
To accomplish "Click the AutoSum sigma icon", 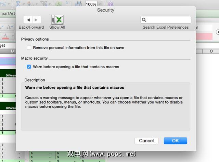I will click(x=18, y=4).
